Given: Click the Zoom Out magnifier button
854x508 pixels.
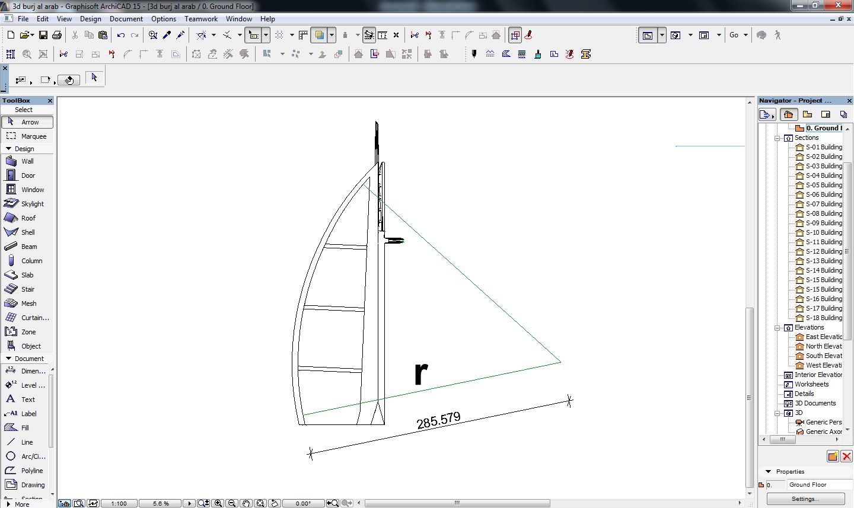Looking at the screenshot, I should click(232, 503).
